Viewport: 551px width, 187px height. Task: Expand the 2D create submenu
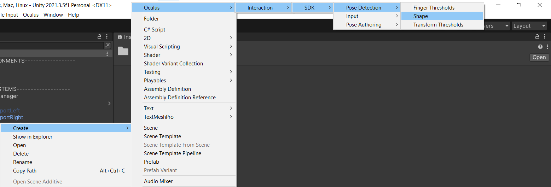click(x=183, y=38)
